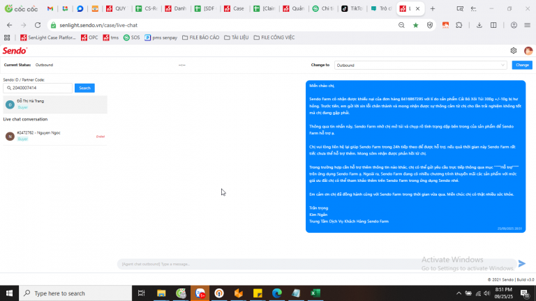Open a new browser tab

[x=433, y=9]
